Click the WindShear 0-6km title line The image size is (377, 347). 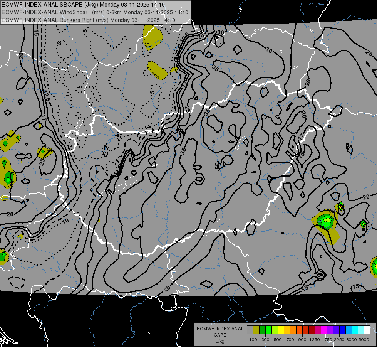click(x=95, y=12)
